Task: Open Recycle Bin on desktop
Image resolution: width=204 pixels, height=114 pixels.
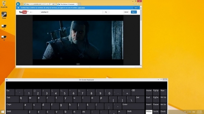Action: click(4, 4)
